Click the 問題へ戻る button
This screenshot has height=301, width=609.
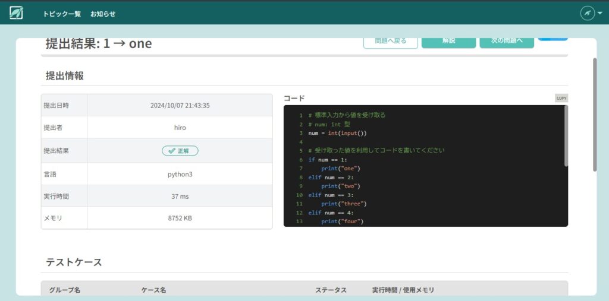tap(390, 42)
